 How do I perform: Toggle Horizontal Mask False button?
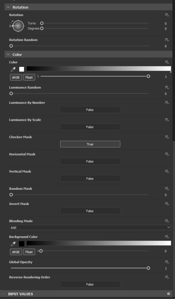90,161
